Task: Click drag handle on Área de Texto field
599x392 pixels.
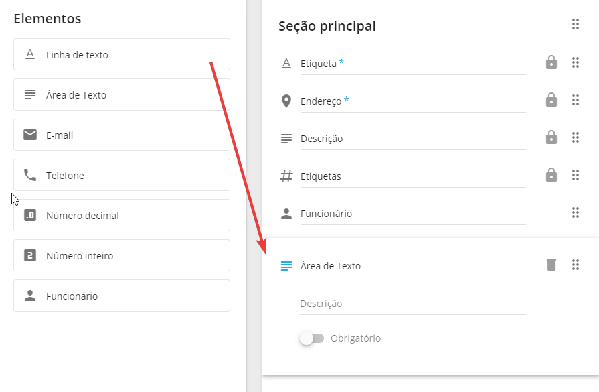Action: 575,265
